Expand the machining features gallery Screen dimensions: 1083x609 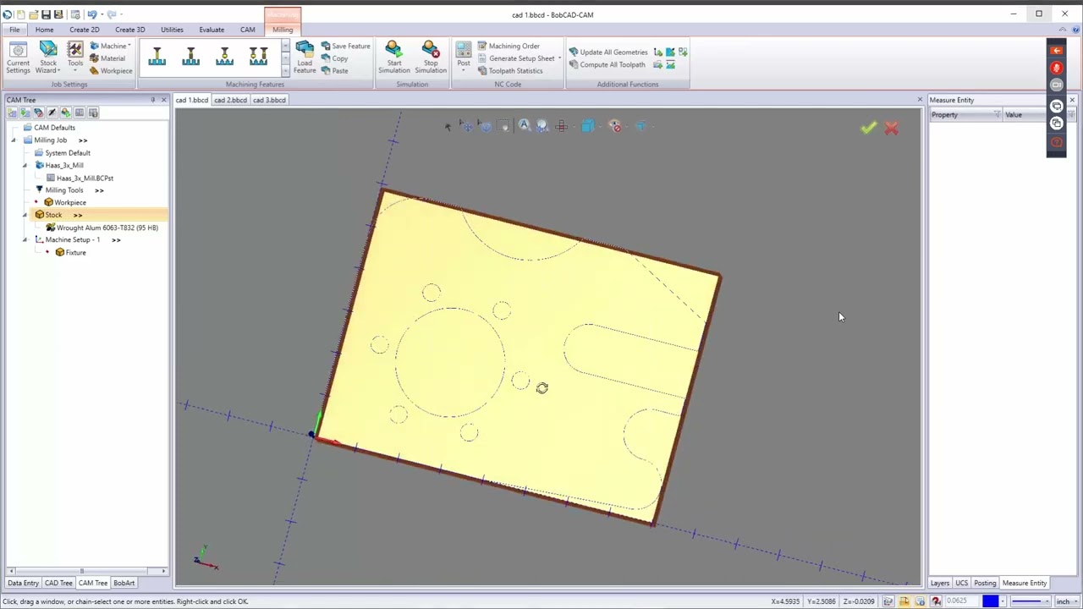(x=285, y=71)
